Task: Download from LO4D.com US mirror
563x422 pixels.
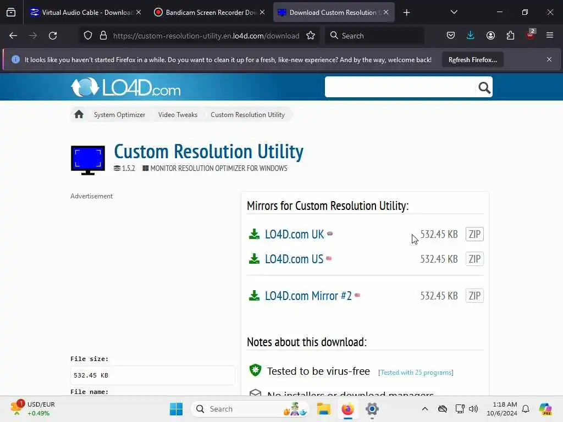Action: 294,259
